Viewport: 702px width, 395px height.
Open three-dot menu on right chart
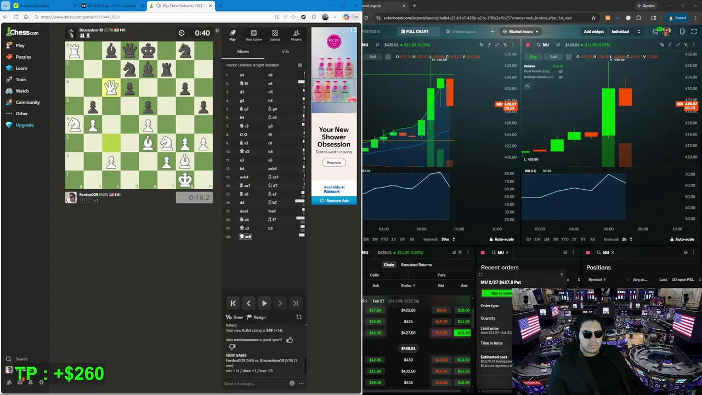694,44
